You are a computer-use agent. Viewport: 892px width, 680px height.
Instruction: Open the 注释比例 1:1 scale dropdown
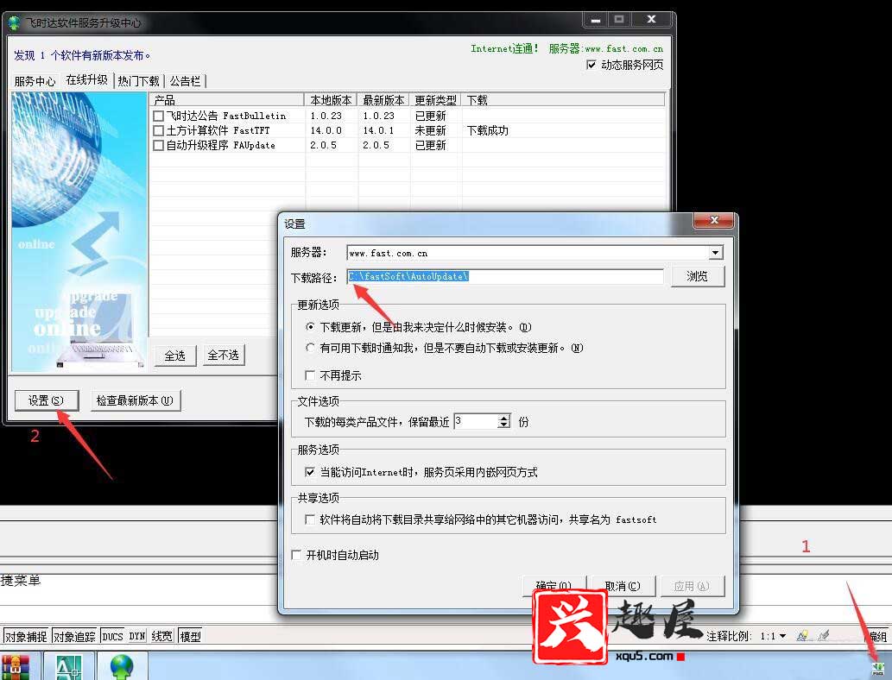[x=783, y=636]
